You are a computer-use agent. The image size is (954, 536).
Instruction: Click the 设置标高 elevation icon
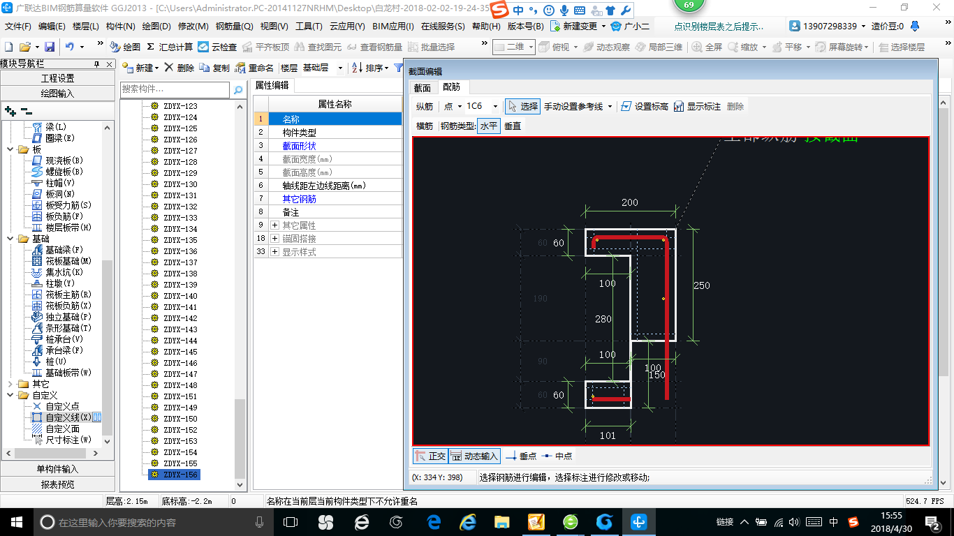(x=644, y=106)
